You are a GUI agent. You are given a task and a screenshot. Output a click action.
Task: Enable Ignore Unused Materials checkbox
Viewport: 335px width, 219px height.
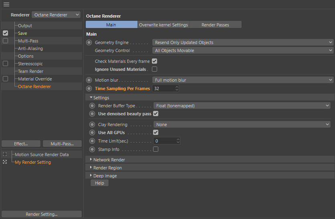tap(154, 69)
